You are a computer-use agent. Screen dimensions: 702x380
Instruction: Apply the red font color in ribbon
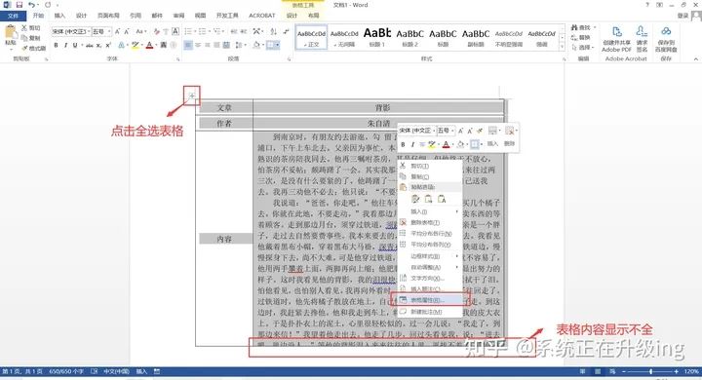click(149, 45)
